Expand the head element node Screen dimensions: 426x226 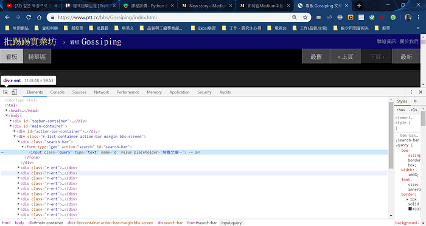(x=7, y=111)
